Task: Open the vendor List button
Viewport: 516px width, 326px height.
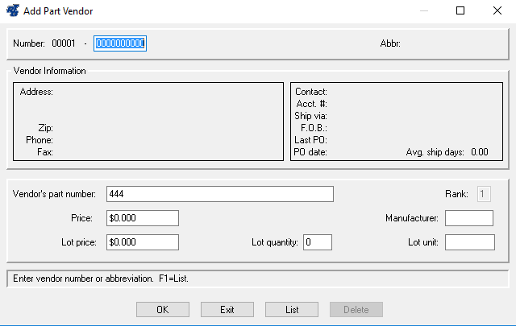Action: click(292, 310)
